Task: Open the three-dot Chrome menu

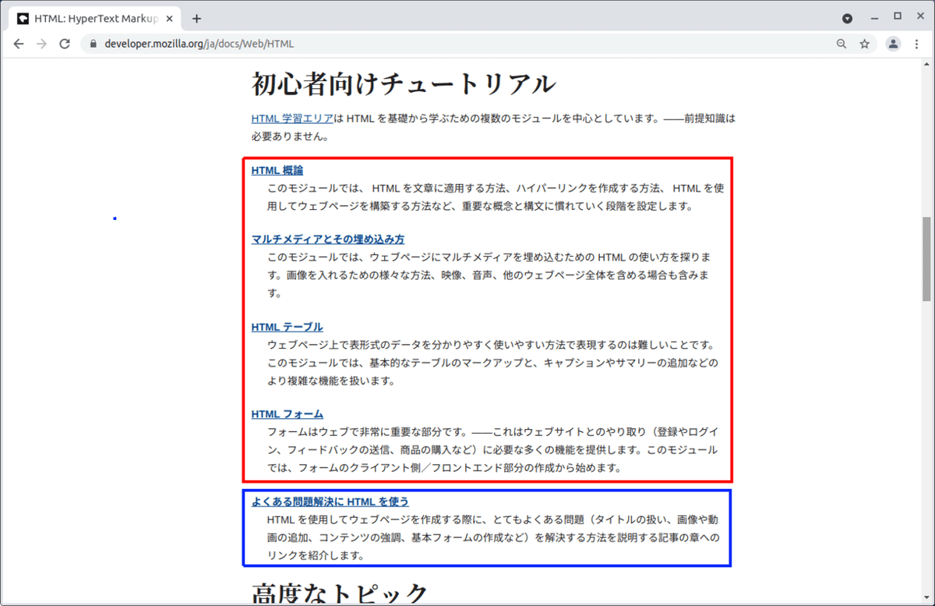Action: coord(917,44)
